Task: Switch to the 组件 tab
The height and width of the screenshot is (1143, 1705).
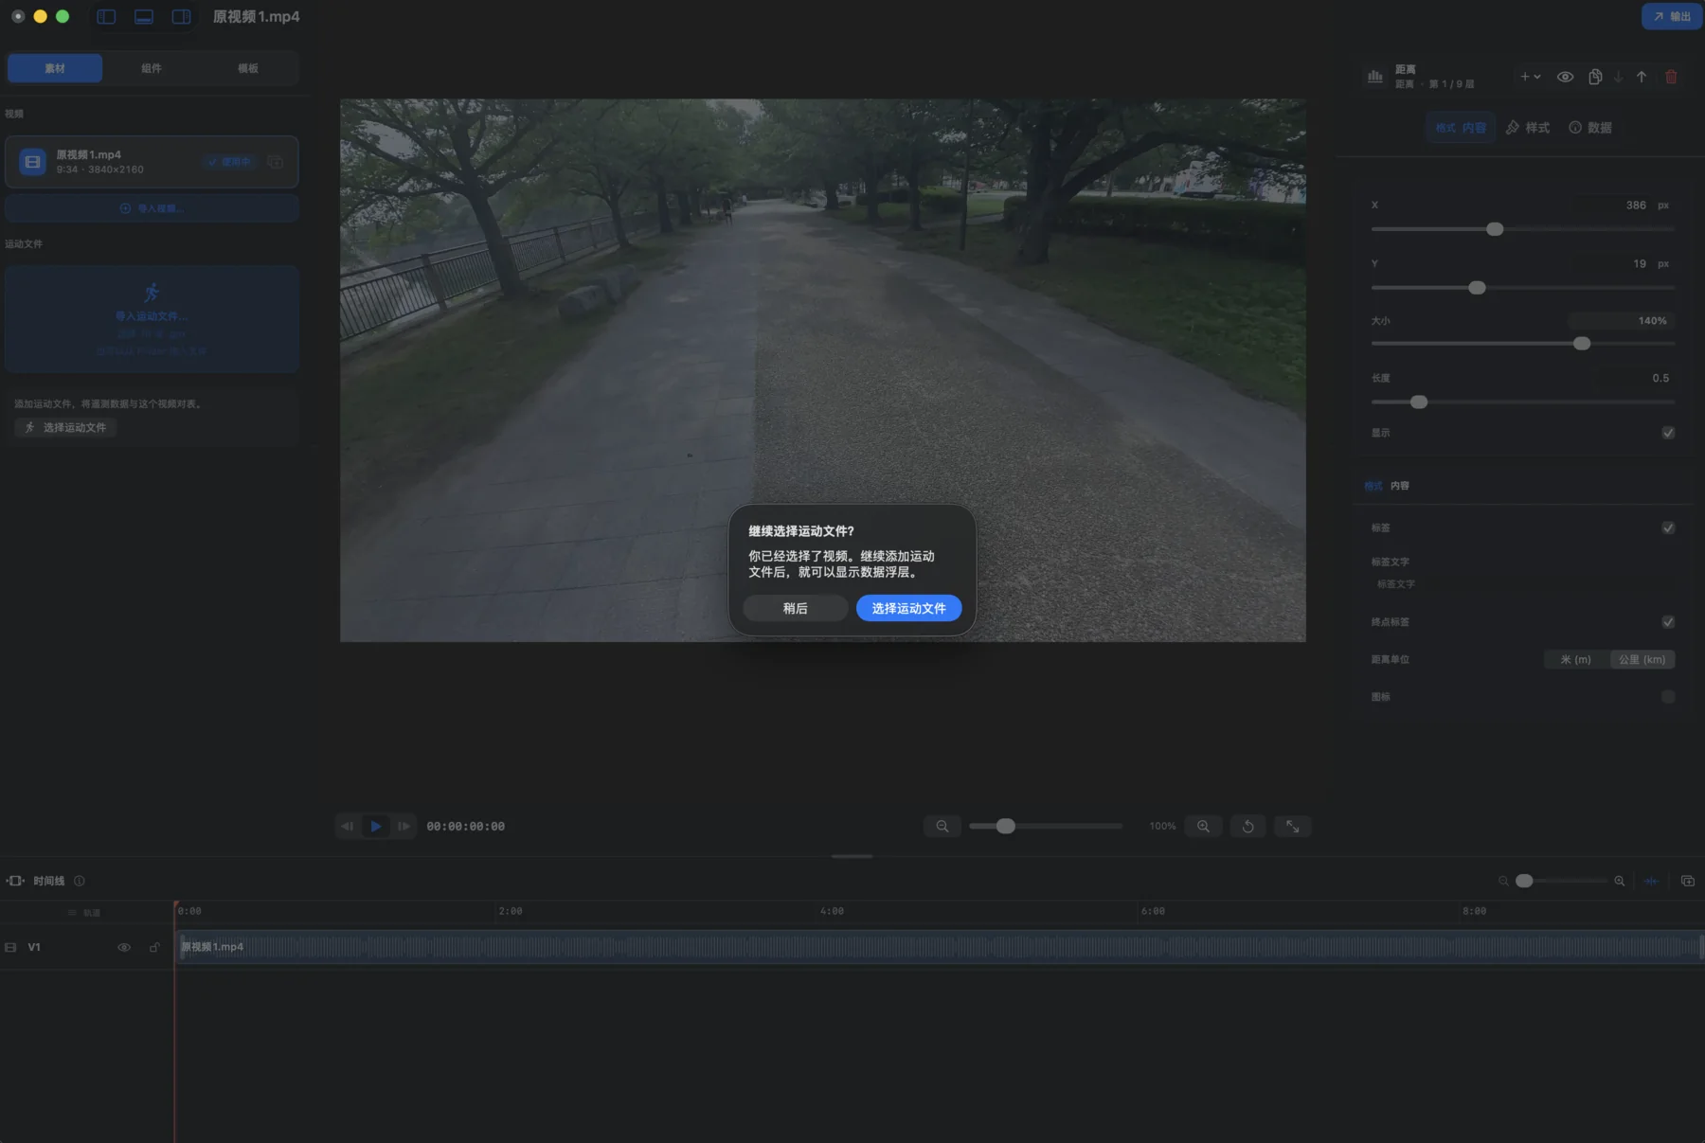Action: [152, 68]
